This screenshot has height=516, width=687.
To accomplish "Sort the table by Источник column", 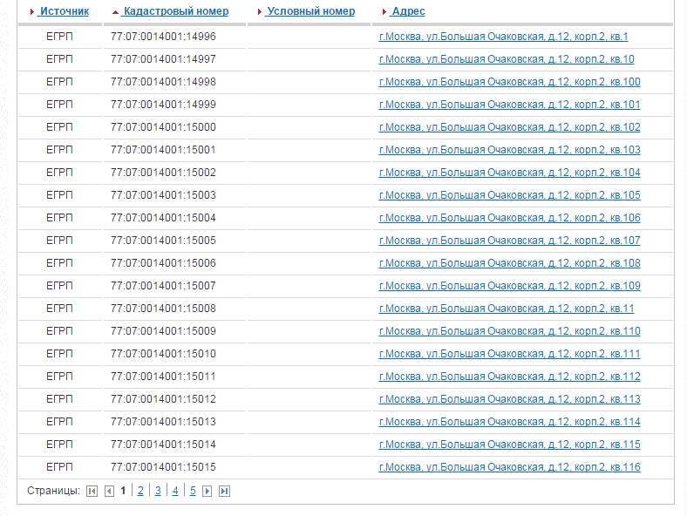I will click(x=64, y=11).
